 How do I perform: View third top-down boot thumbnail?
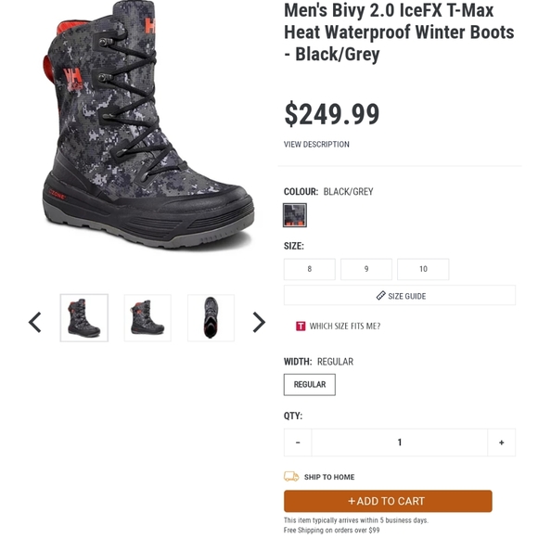(211, 318)
